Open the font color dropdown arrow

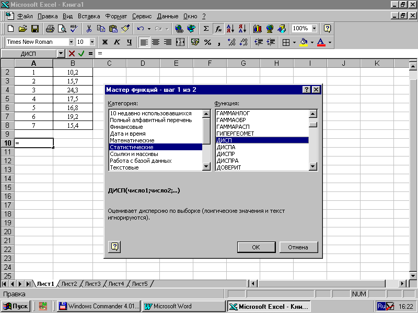(x=330, y=42)
